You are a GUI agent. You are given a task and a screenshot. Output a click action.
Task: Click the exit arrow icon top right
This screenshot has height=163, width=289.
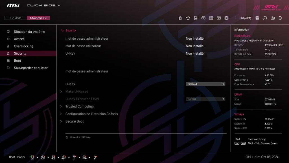click(280, 18)
